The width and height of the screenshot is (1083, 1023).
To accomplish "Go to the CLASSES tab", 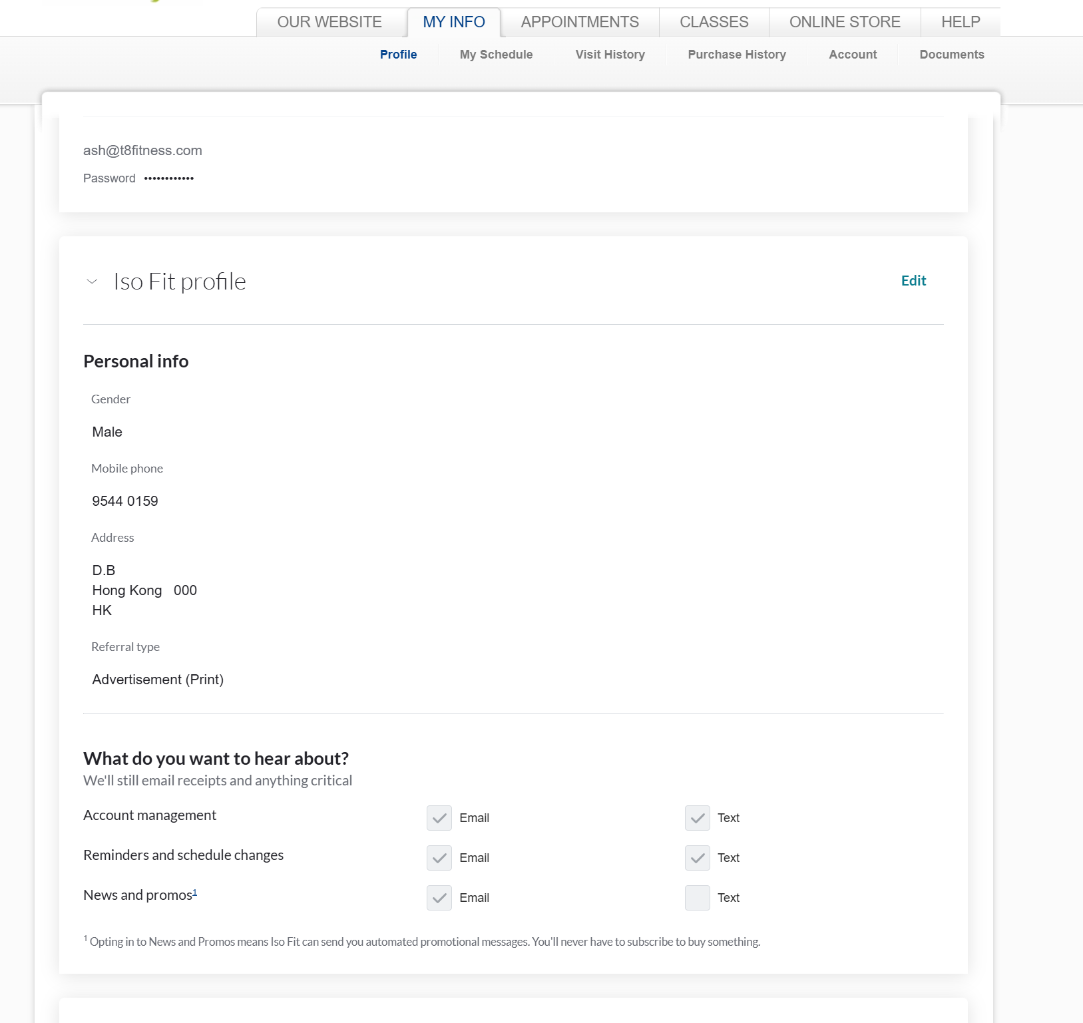I will click(714, 22).
